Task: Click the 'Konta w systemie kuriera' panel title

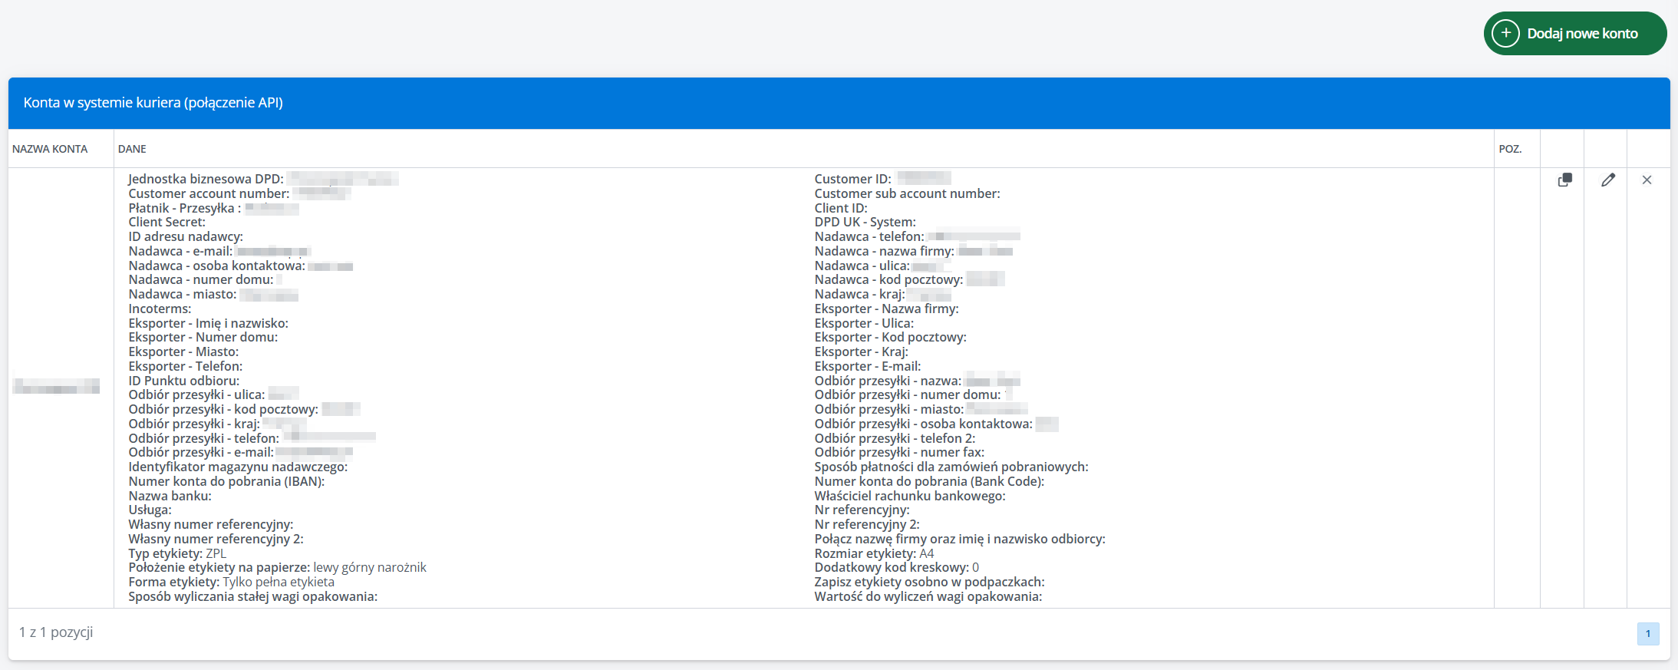Action: 153,103
